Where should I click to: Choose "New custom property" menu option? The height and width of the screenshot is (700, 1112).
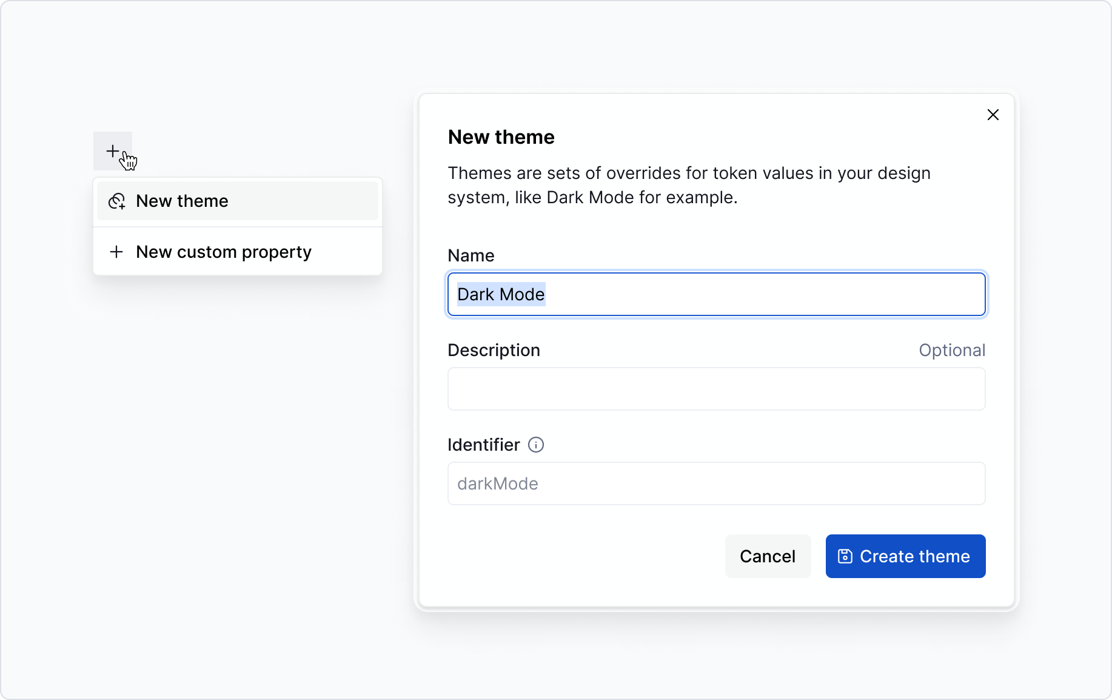point(223,252)
